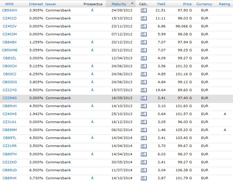
Task: Download the prospectus for CB8ABX
Action: 92,42
